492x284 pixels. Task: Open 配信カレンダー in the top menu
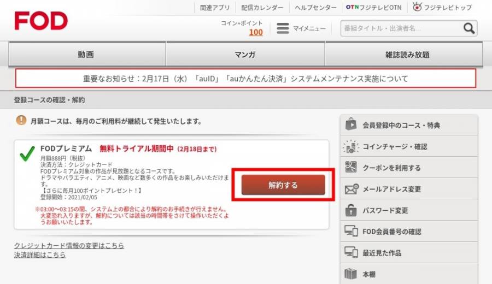coord(262,8)
